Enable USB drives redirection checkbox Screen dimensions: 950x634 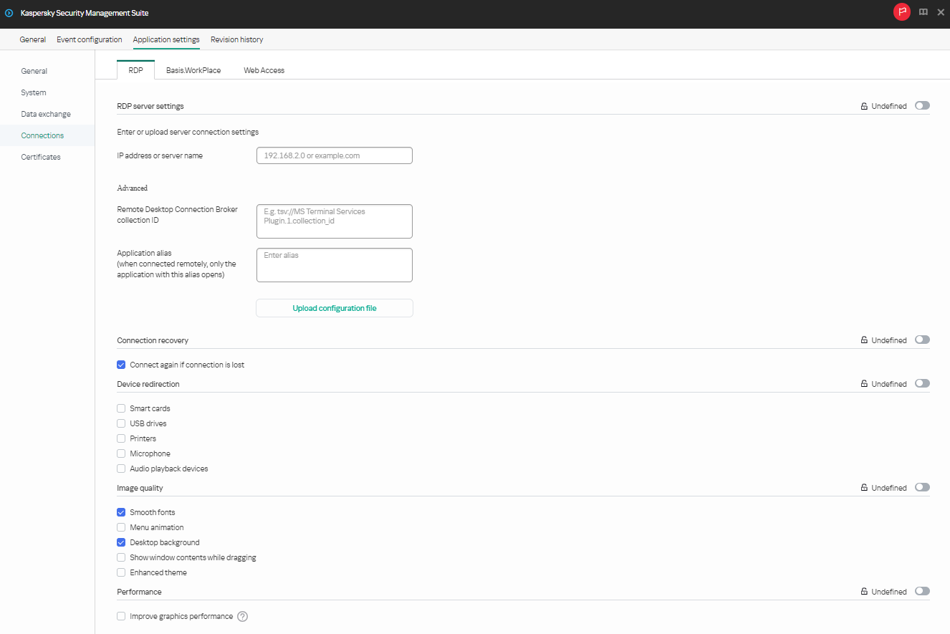coord(121,423)
